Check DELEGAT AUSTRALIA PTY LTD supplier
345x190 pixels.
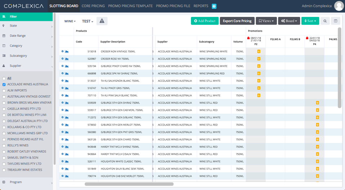pos(4,121)
